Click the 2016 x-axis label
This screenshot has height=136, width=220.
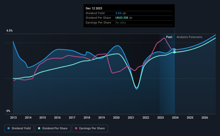pyautogui.click(x=57, y=118)
